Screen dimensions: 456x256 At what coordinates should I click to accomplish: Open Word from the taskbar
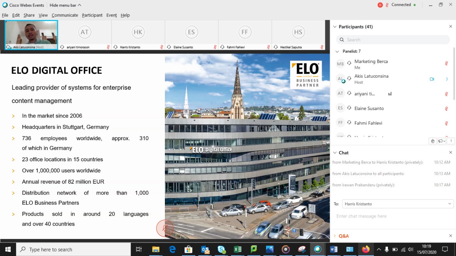tap(334, 249)
